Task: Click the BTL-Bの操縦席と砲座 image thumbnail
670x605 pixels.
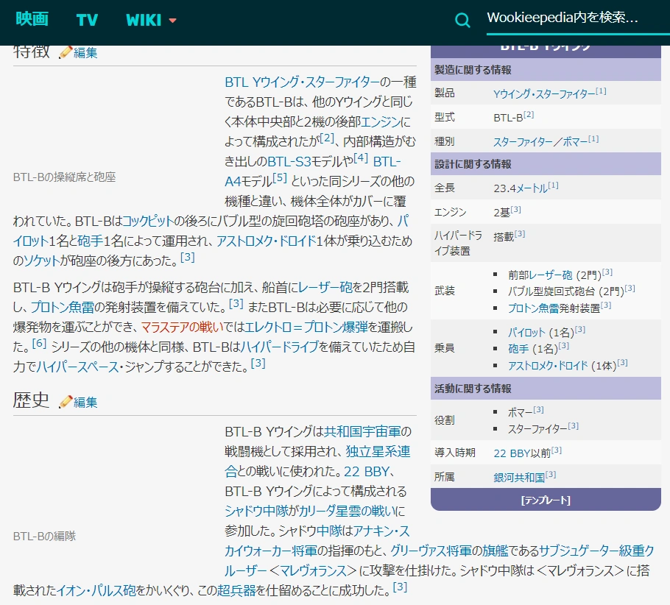Action: click(64, 177)
